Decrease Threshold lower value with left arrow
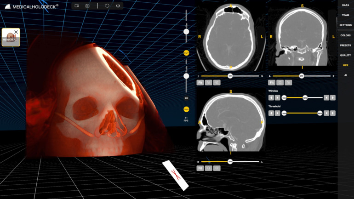Screen dimensions: 354x199 pyautogui.click(x=271, y=113)
